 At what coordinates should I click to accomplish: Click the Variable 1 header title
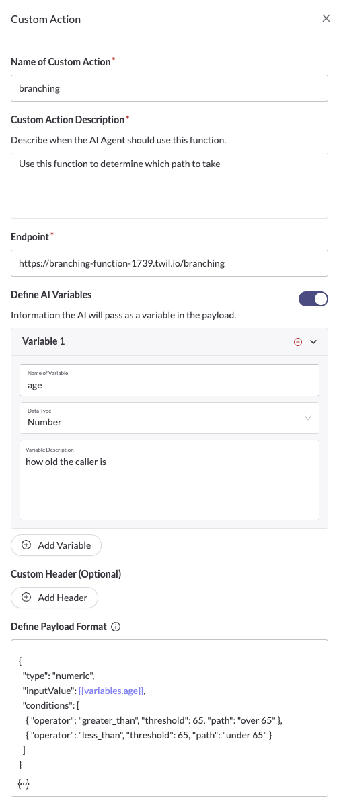44,342
